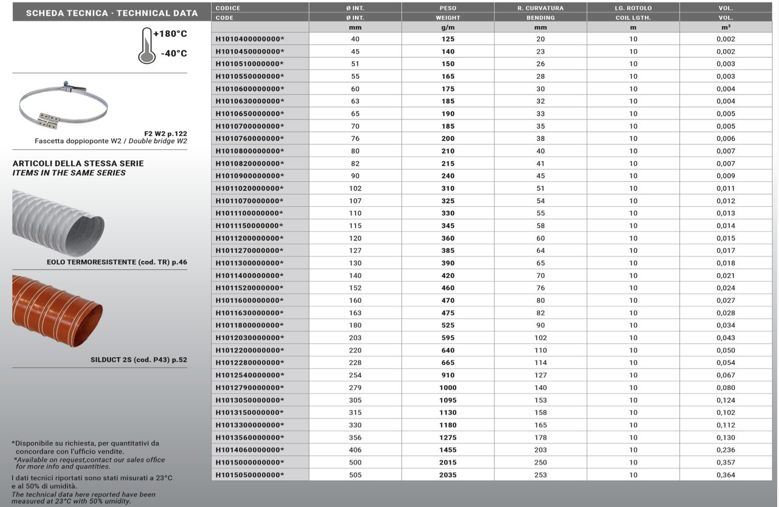This screenshot has height=507, width=779.
Task: Open SILDUCT 2S (cod. P43) p.52 link
Action: pos(138,360)
